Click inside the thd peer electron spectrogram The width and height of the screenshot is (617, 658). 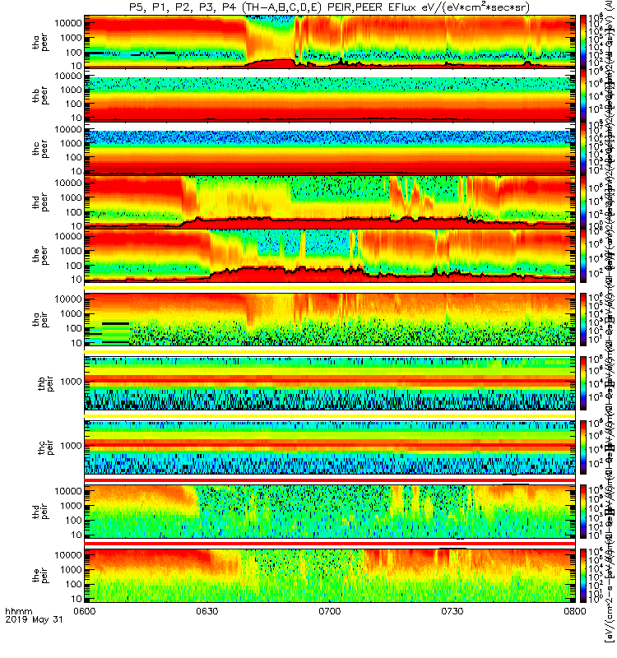(330, 202)
